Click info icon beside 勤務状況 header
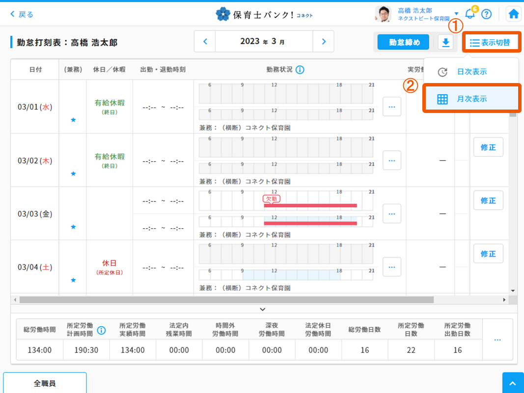The height and width of the screenshot is (393, 524). tap(300, 70)
